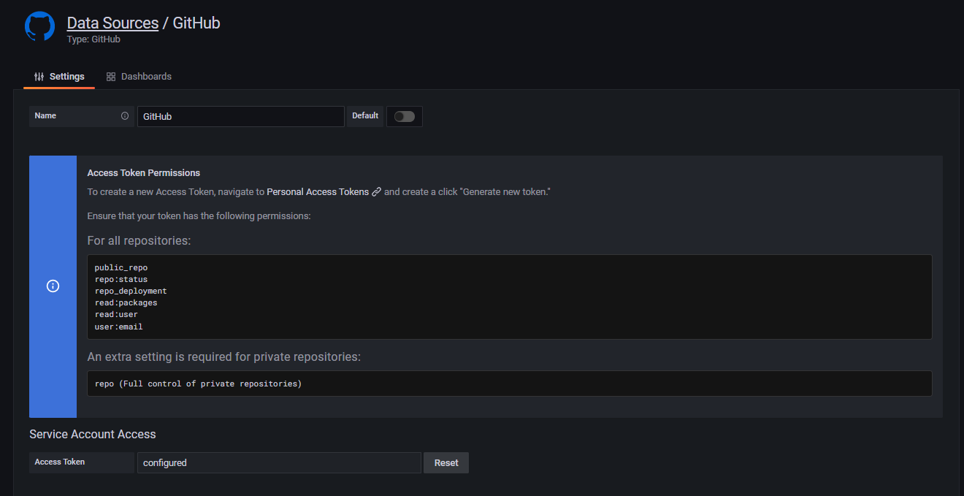
Task: Click the 'read:packages' permission line
Action: pyautogui.click(x=126, y=303)
